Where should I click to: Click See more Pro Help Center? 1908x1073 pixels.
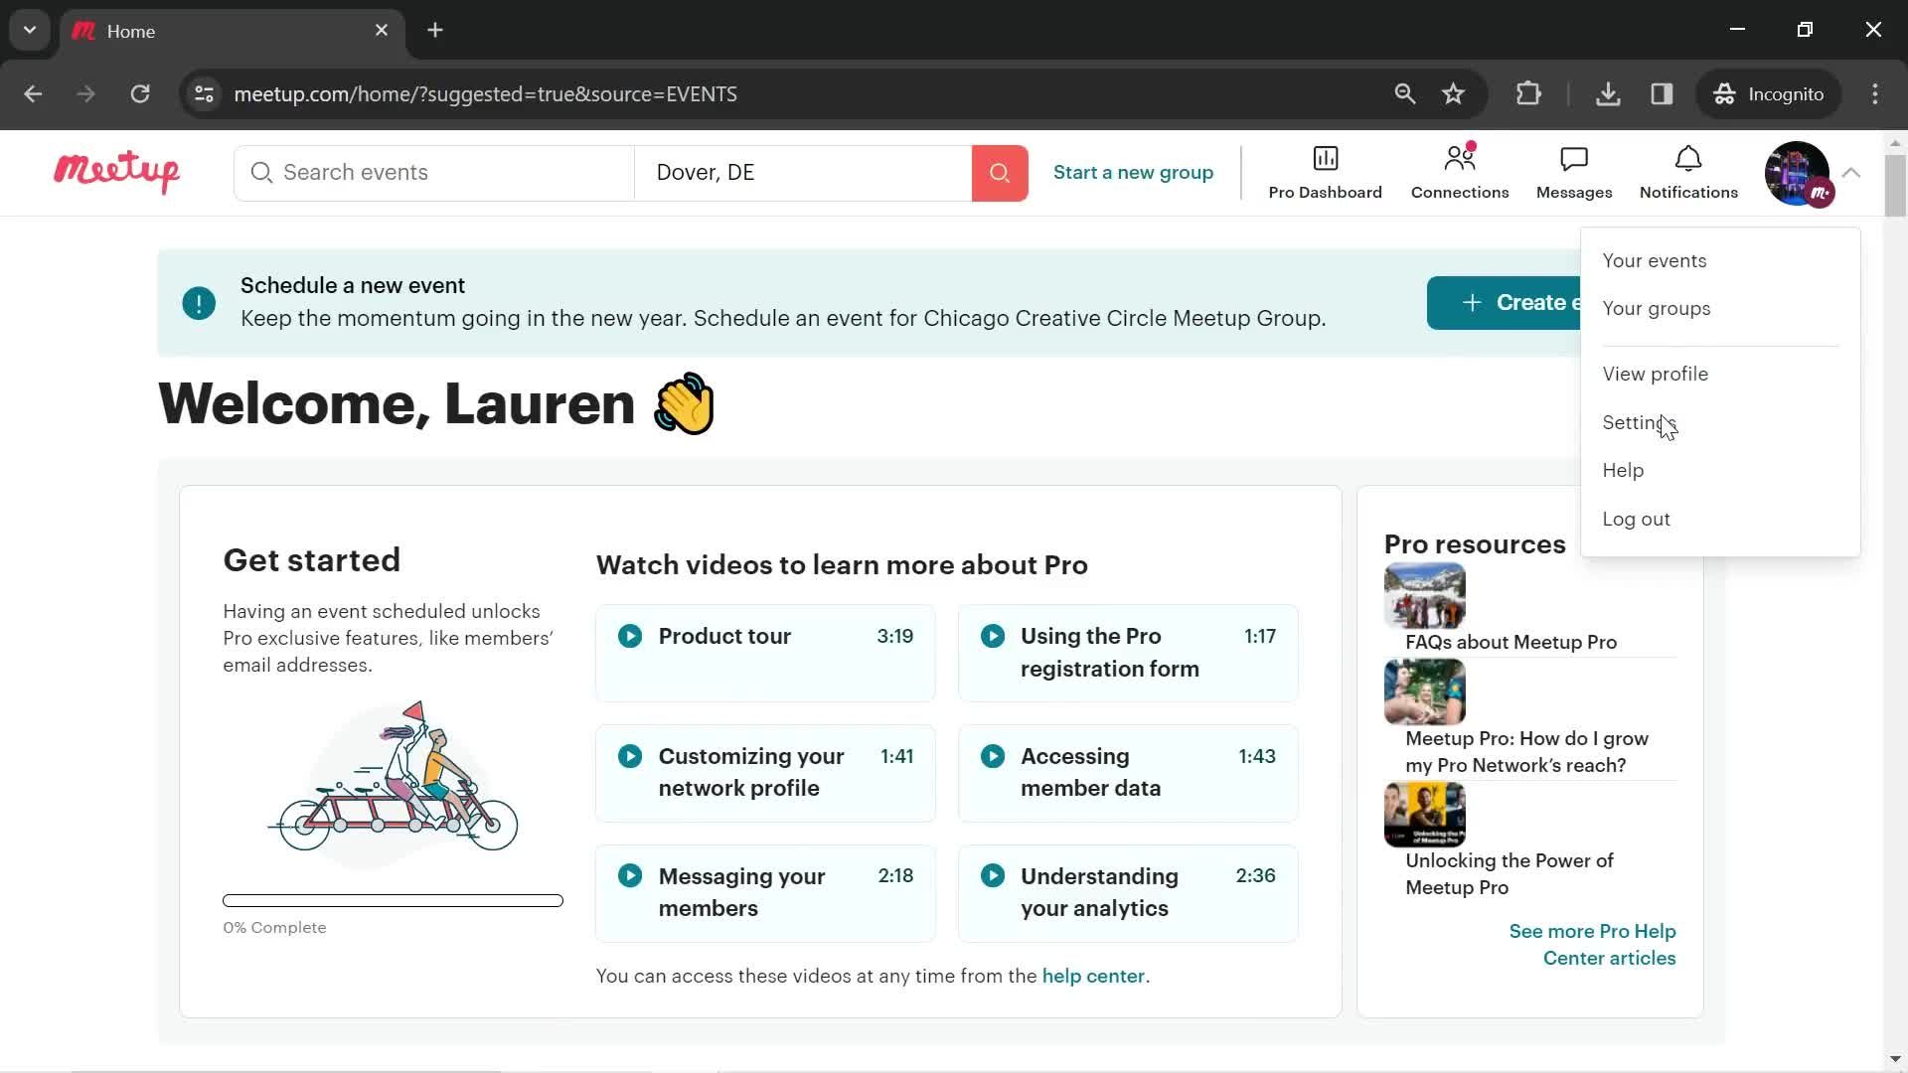tap(1592, 945)
